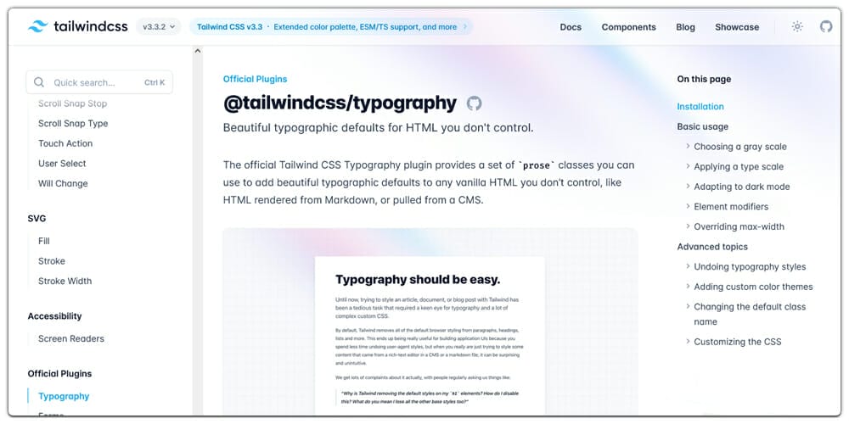Click the sidebar scroll up arrow
Image resolution: width=849 pixels, height=424 pixels.
pos(198,51)
